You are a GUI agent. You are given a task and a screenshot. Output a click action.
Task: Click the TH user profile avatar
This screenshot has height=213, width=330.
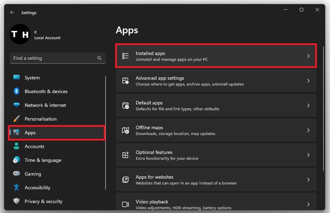pos(20,34)
